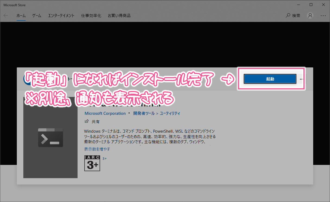Image resolution: width=330 pixels, height=202 pixels.
Task: Go back with the arrow icon
Action: [x=6, y=16]
